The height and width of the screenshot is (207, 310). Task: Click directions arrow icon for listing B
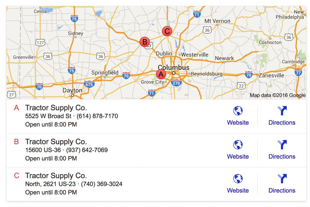tap(282, 145)
